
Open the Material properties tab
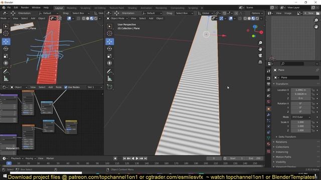[269, 144]
